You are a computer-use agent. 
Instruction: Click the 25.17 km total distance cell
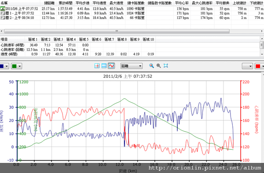(x=48, y=9)
